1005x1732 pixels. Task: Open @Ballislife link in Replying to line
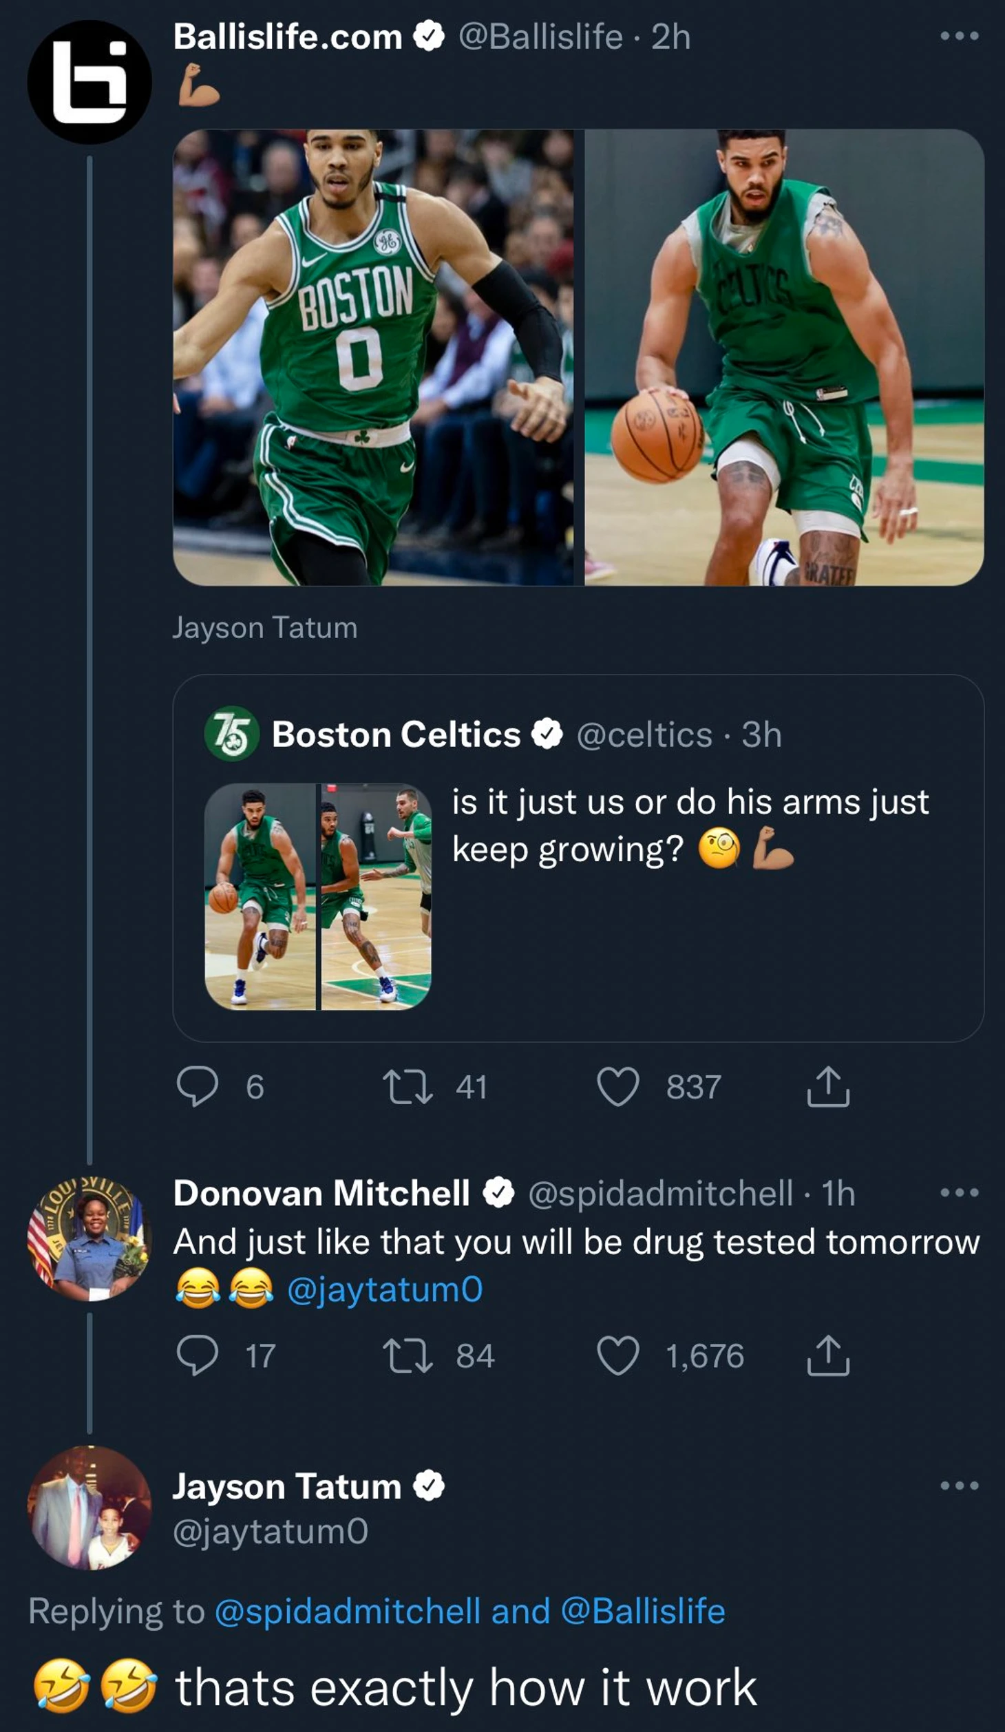coord(644,1612)
